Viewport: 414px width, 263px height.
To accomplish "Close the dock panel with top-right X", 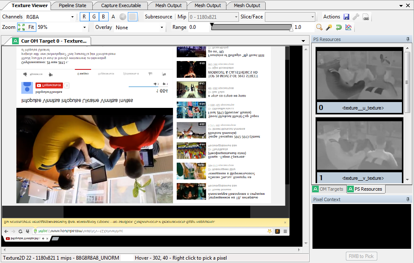I will [x=408, y=5].
